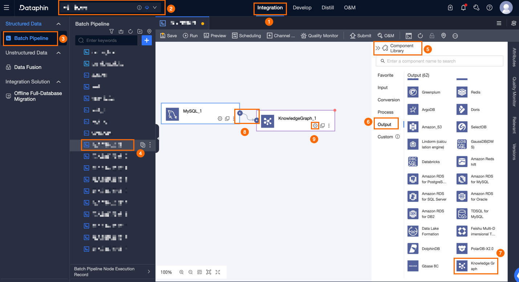The width and height of the screenshot is (519, 282).
Task: Open Data Fusion in the sidebar
Action: point(28,67)
